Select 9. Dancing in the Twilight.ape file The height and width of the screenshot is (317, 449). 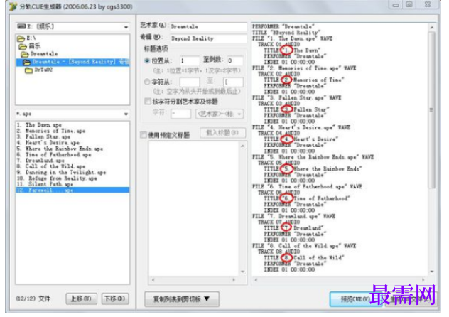click(61, 173)
